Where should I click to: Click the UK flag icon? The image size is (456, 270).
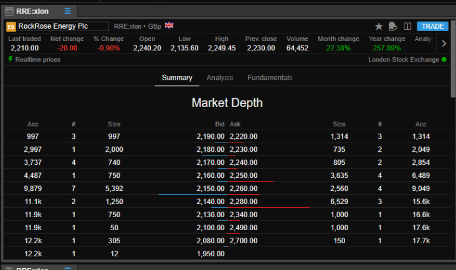coord(169,26)
